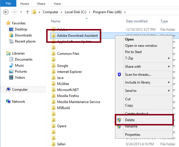This screenshot has height=147, width=179.
Task: Click Scan for threats shield icon
Action: [x=119, y=74]
